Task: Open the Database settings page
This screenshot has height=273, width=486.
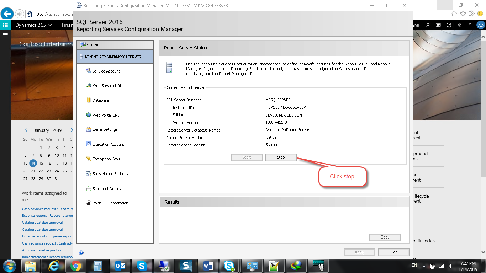Action: pos(97,100)
